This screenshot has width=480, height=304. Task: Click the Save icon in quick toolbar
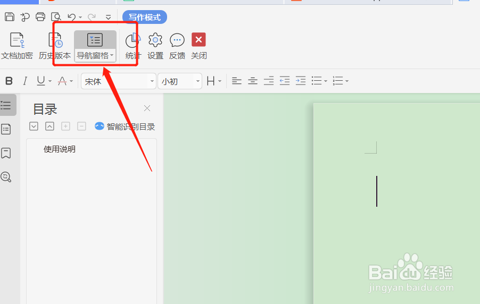(x=10, y=17)
